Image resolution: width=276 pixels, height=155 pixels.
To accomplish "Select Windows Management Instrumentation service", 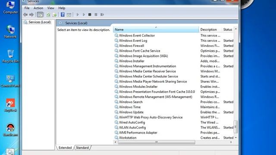I will point(147,66).
